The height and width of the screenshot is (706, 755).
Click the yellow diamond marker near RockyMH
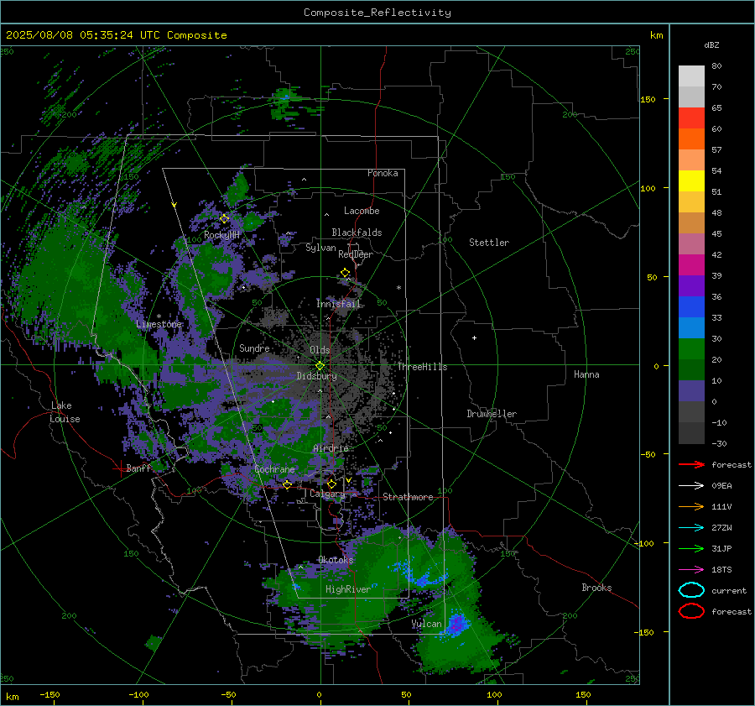(x=224, y=219)
